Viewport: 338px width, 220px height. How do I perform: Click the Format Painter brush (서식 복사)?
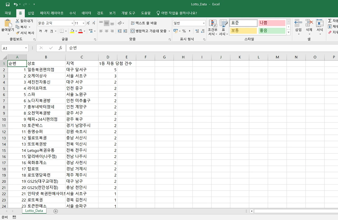(25, 33)
